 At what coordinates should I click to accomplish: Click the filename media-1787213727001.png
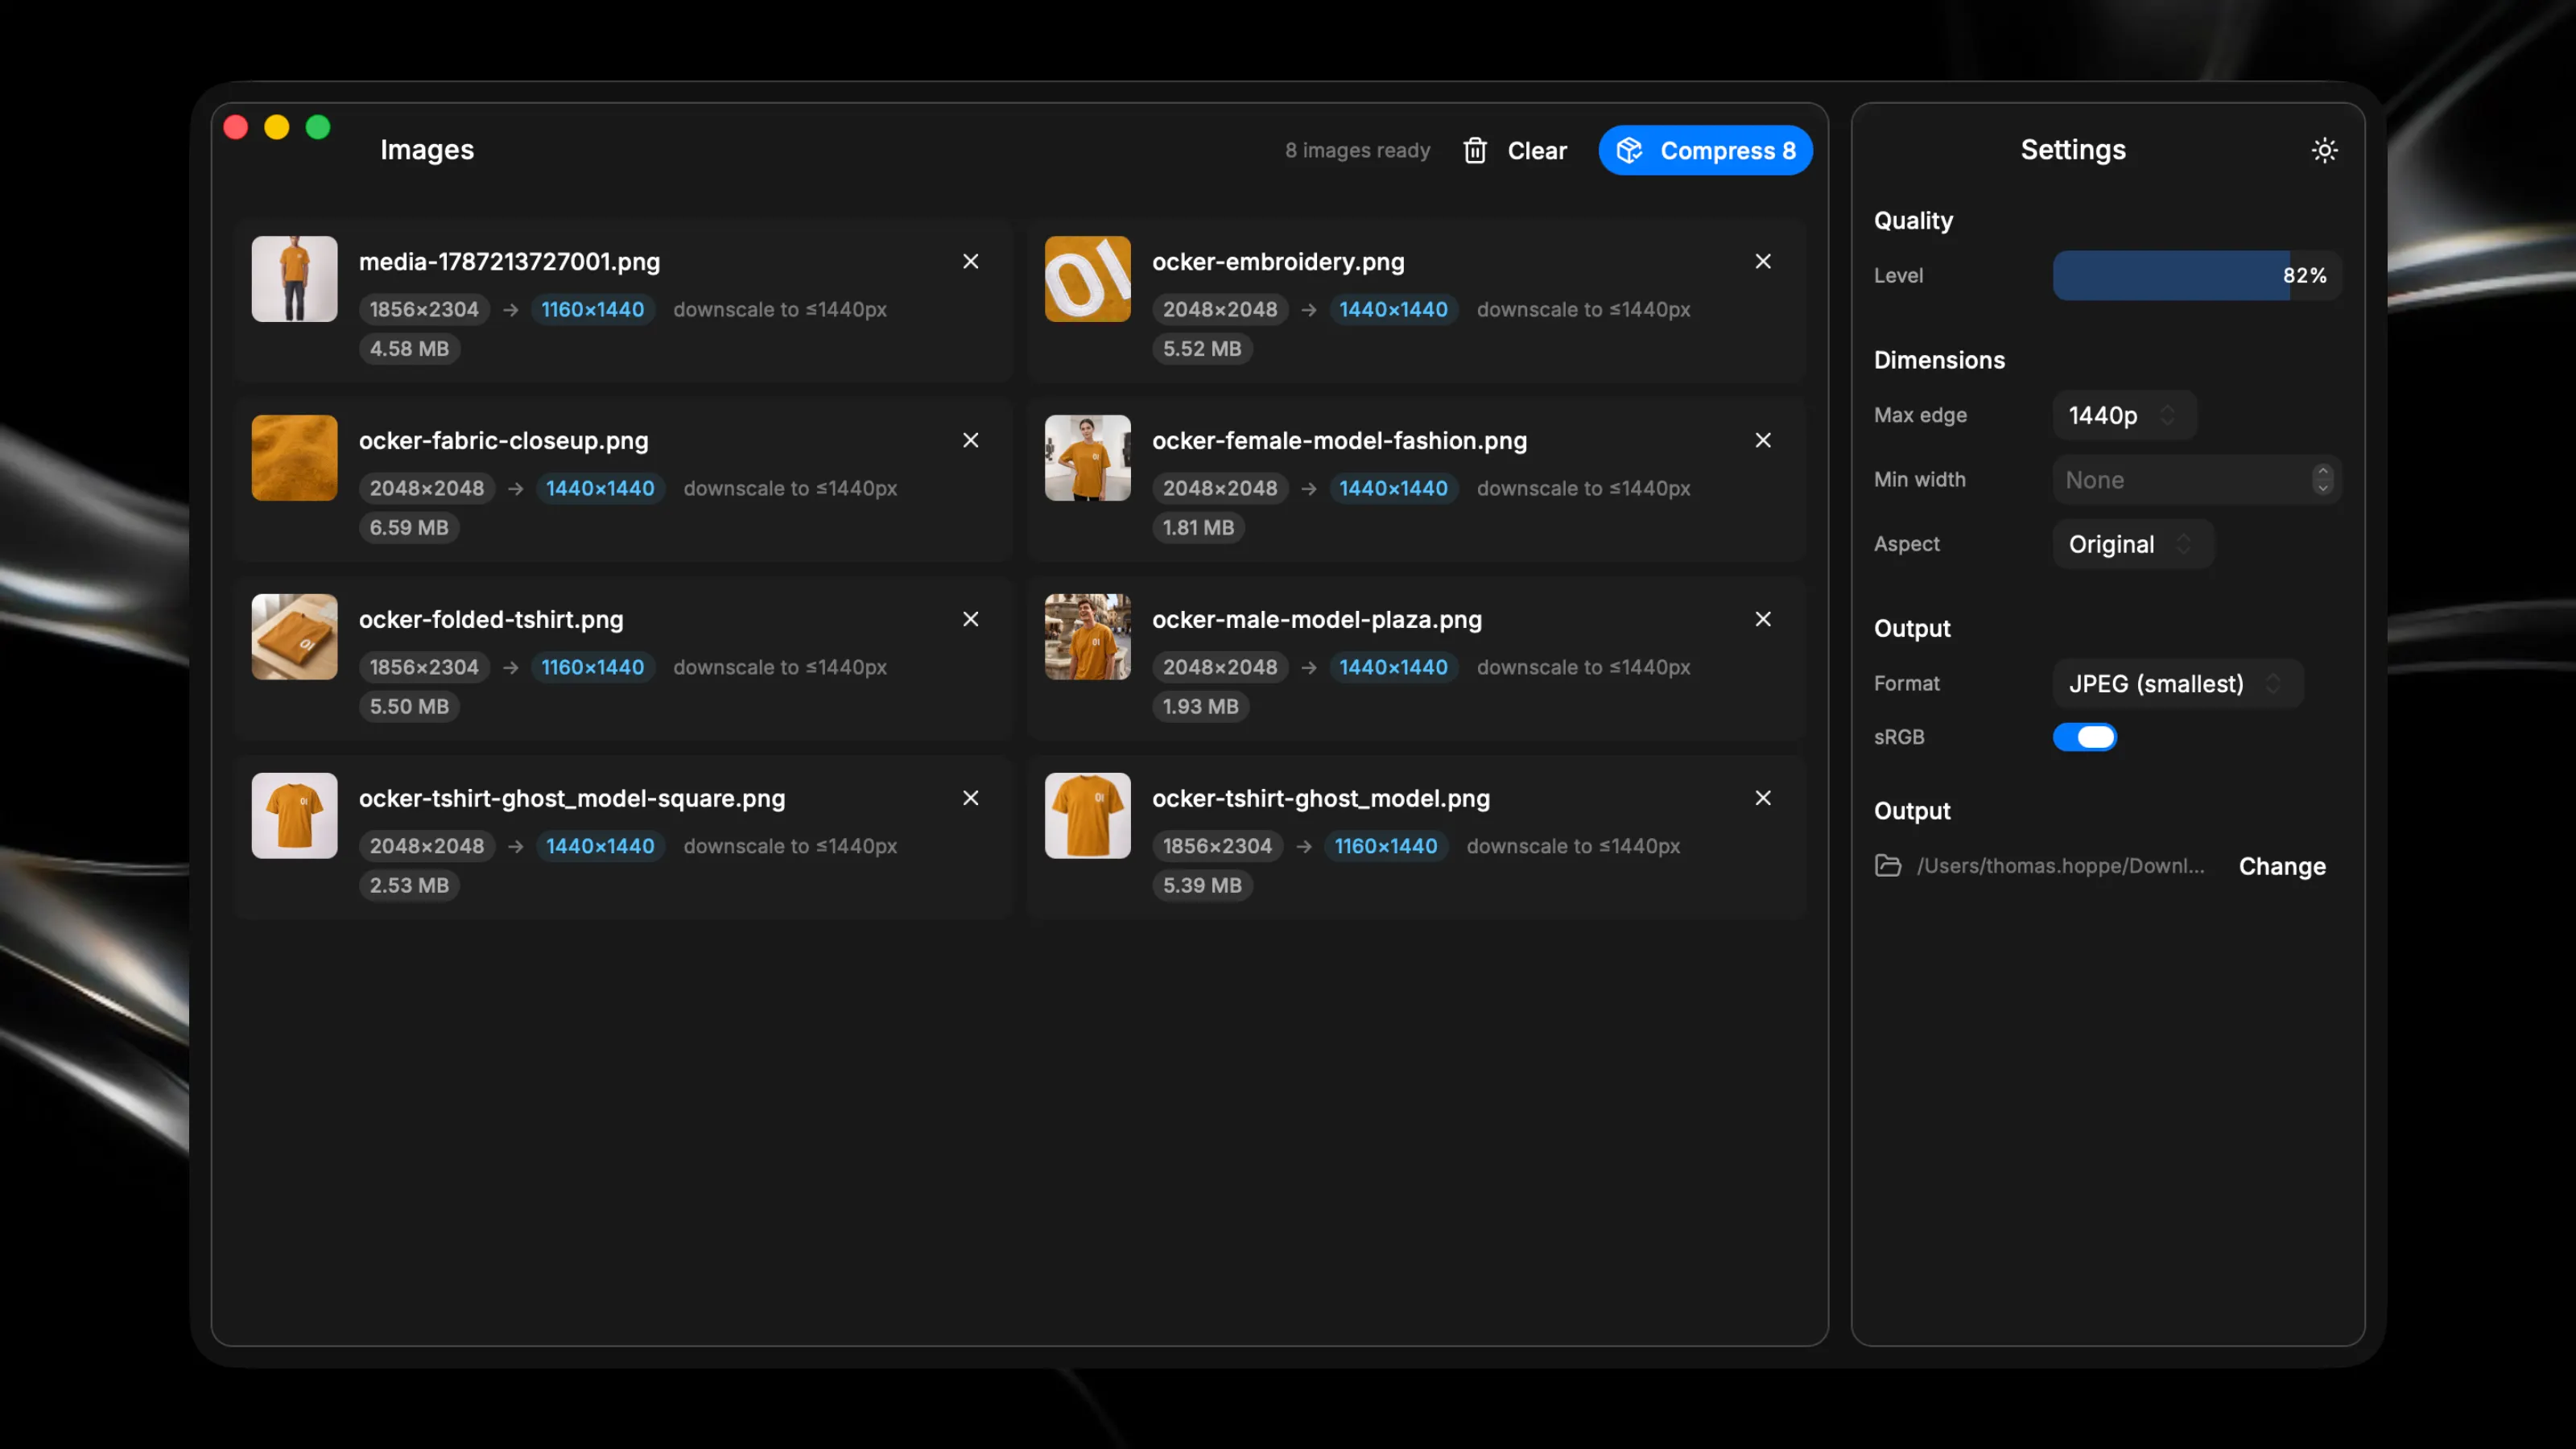(510, 262)
